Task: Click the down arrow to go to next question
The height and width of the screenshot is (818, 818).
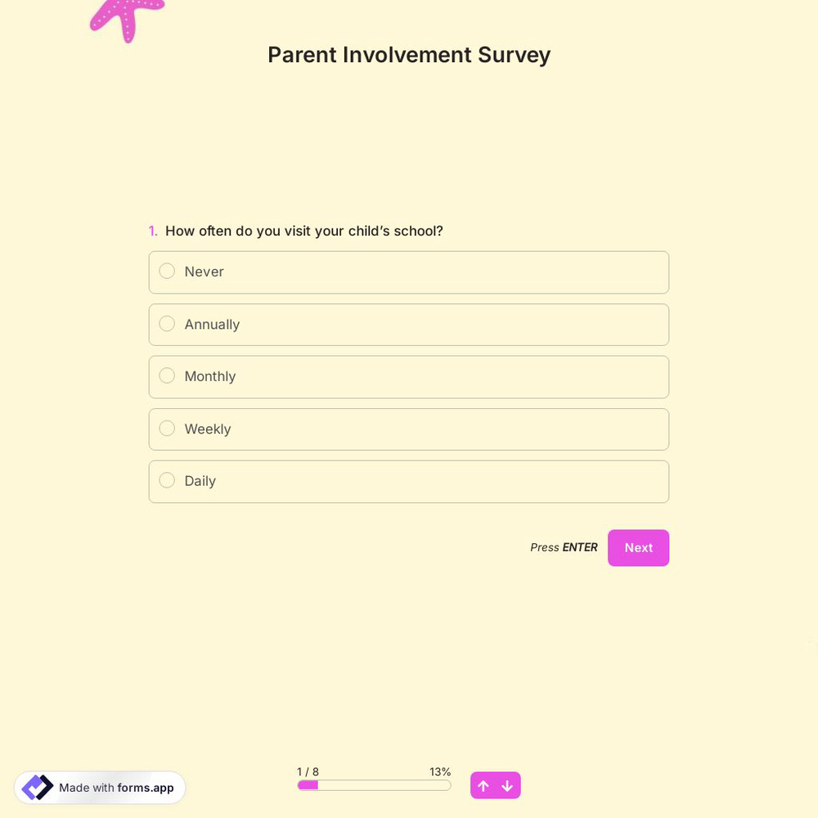Action: (507, 785)
